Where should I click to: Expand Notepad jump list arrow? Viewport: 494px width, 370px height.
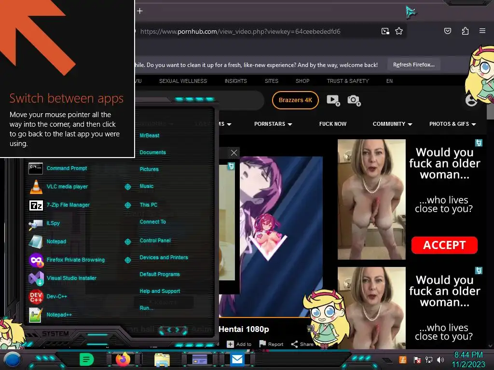coord(127,242)
